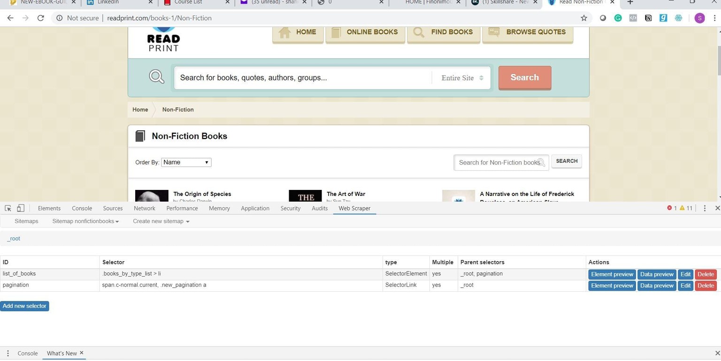
Task: Click the Search for Non-Fiction books field
Action: pos(501,163)
